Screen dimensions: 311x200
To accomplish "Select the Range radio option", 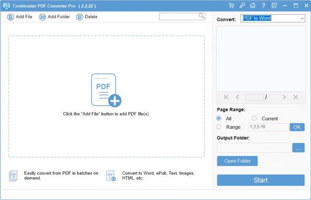I will pyautogui.click(x=219, y=127).
